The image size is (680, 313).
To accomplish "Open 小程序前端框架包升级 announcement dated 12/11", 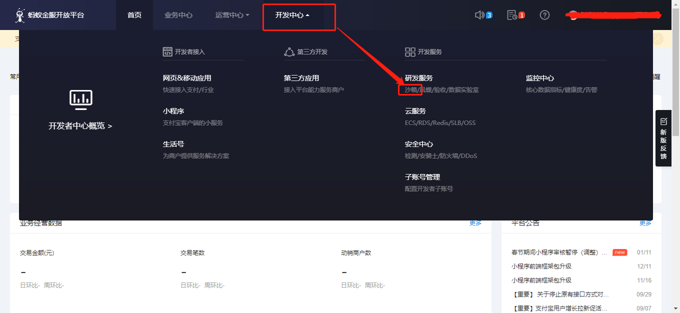I will 541,266.
